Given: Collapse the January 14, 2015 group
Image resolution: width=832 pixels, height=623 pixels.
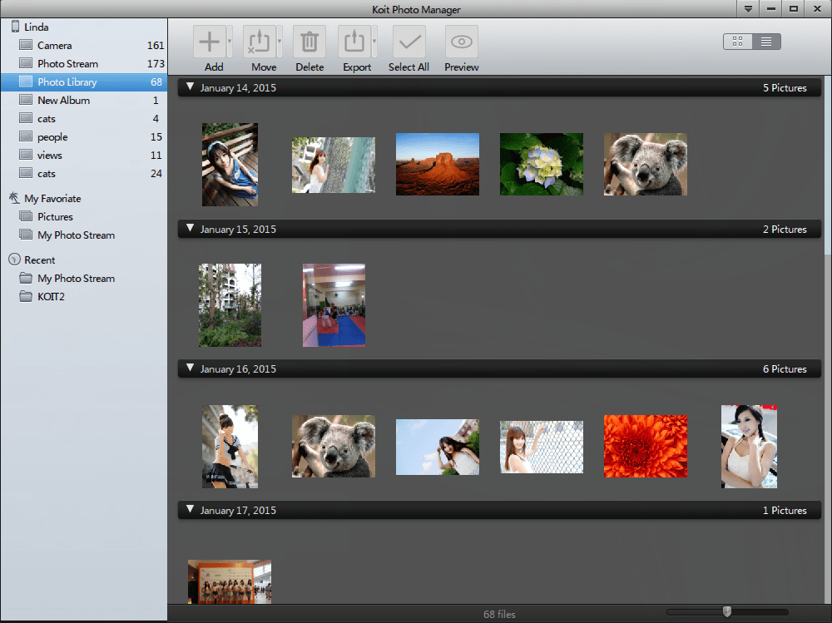Looking at the screenshot, I should (190, 87).
